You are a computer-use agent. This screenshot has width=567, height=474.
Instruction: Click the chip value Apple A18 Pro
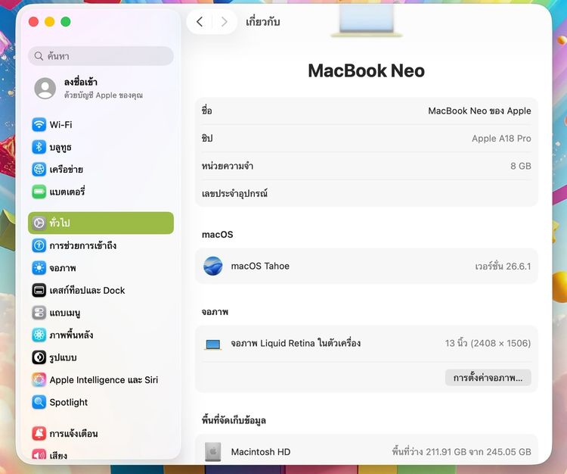coord(501,139)
